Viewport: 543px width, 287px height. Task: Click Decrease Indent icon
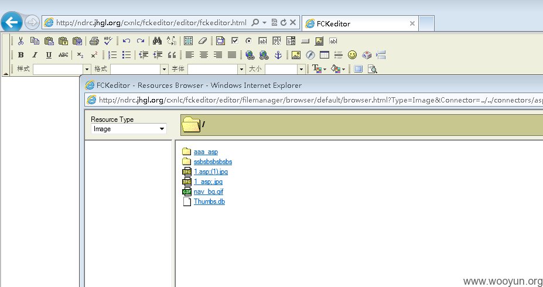(144, 54)
